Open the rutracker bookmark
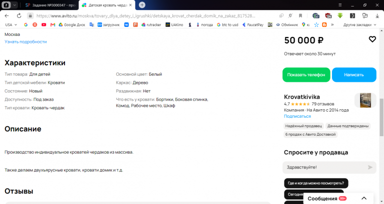This screenshot has width=384, height=204. click(x=151, y=24)
